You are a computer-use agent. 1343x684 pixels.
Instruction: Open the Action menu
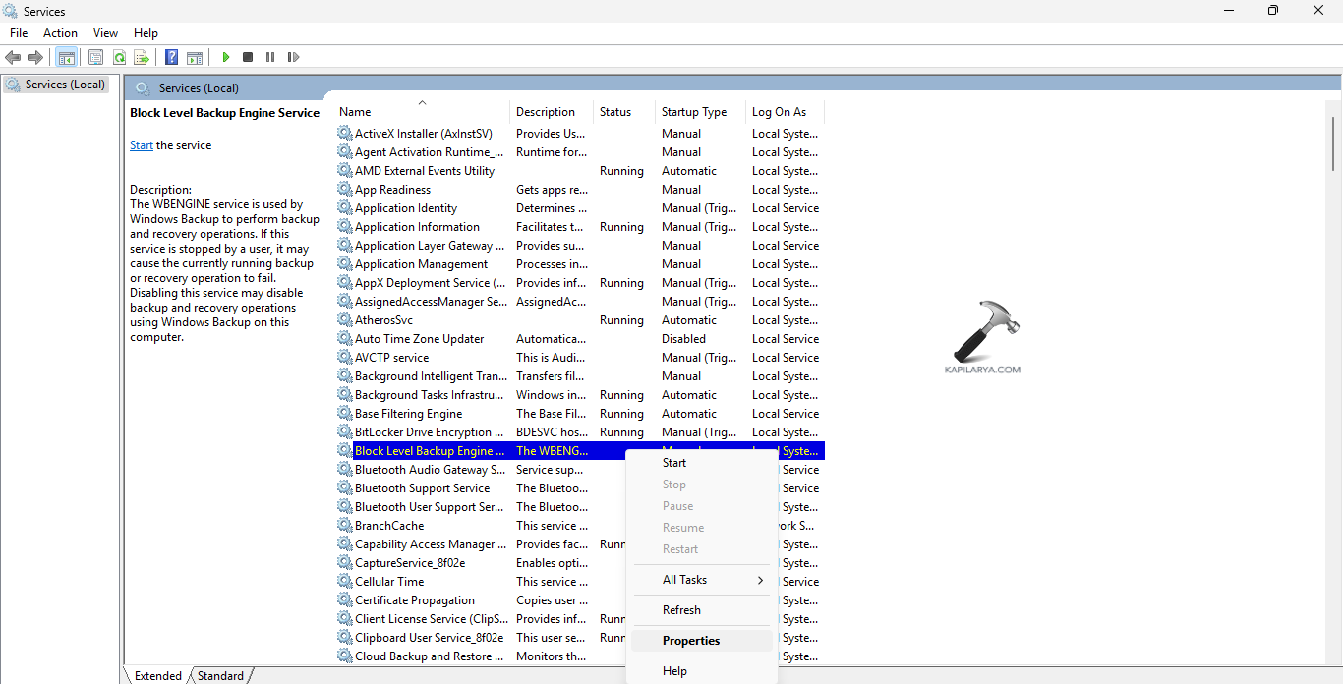(x=60, y=33)
